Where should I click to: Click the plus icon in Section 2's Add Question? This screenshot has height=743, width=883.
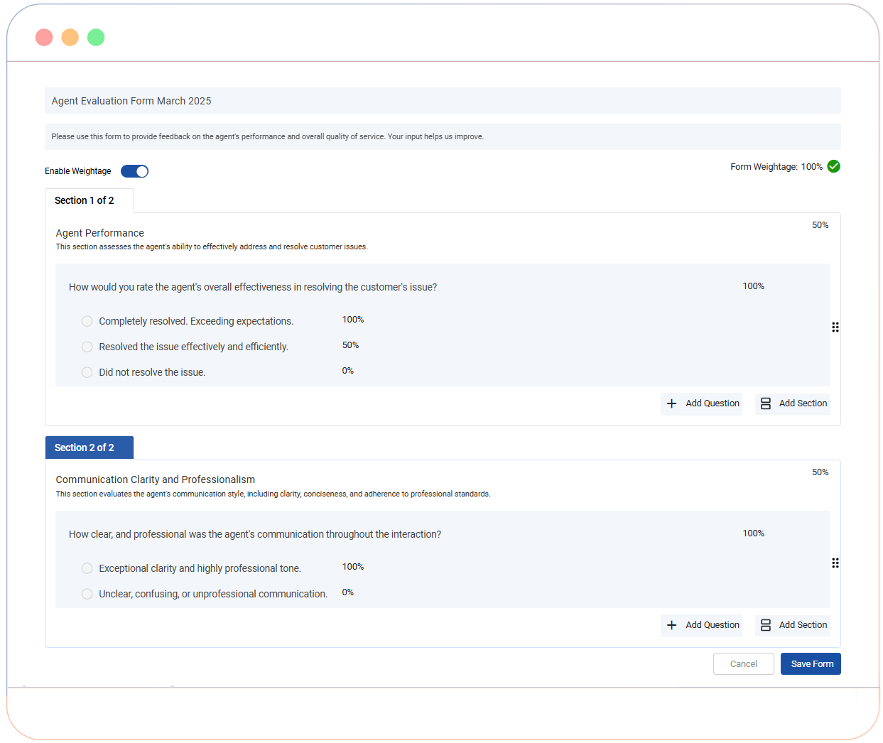tap(671, 625)
